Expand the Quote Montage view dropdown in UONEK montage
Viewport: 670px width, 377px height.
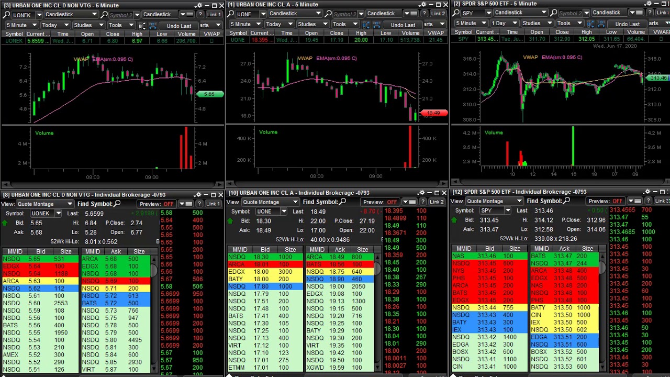pos(45,204)
